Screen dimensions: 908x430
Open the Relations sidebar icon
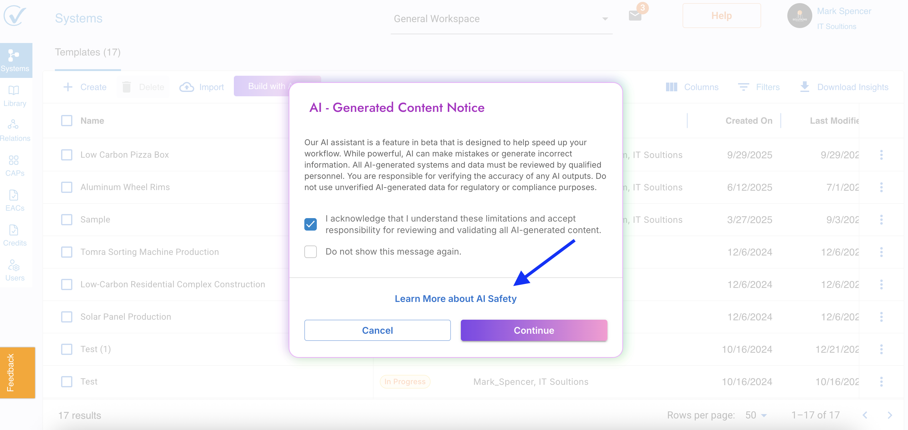(14, 130)
